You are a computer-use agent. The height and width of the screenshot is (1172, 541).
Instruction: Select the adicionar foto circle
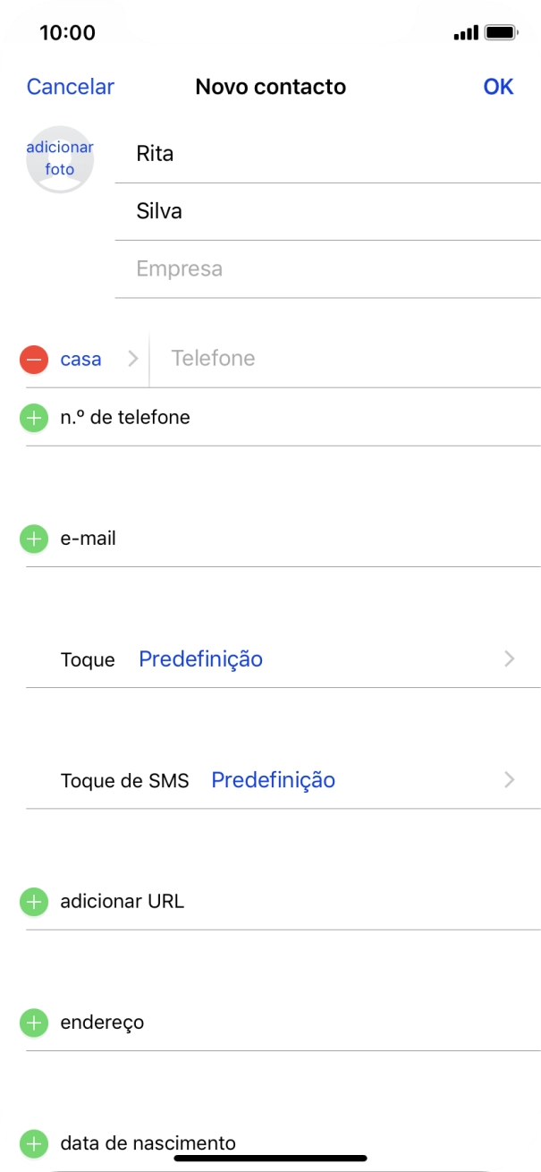(x=60, y=158)
